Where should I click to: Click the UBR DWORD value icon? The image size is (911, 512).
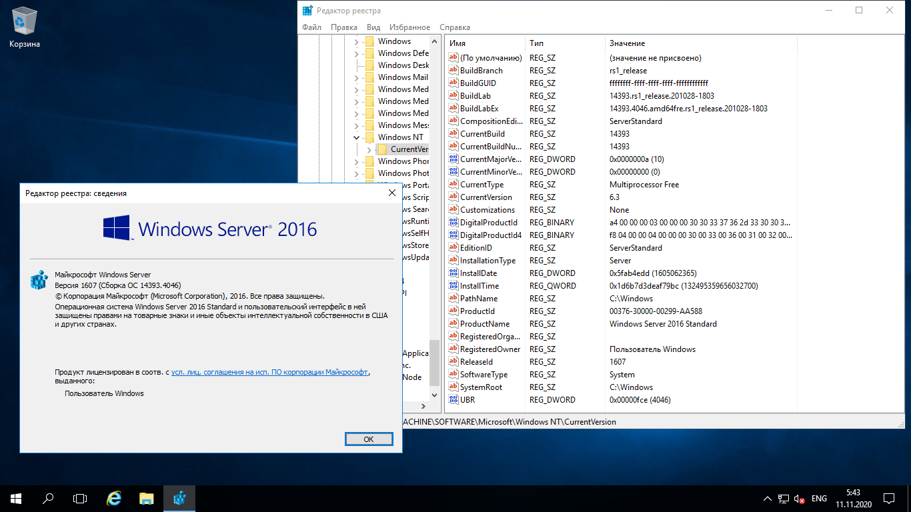pyautogui.click(x=453, y=400)
